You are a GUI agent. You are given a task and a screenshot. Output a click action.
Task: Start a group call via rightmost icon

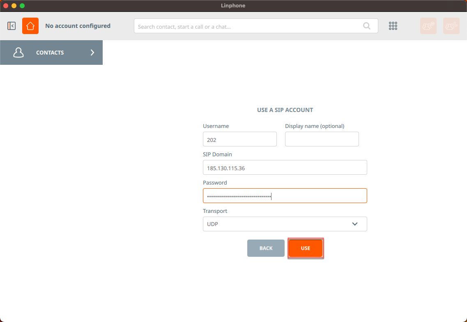[451, 26]
